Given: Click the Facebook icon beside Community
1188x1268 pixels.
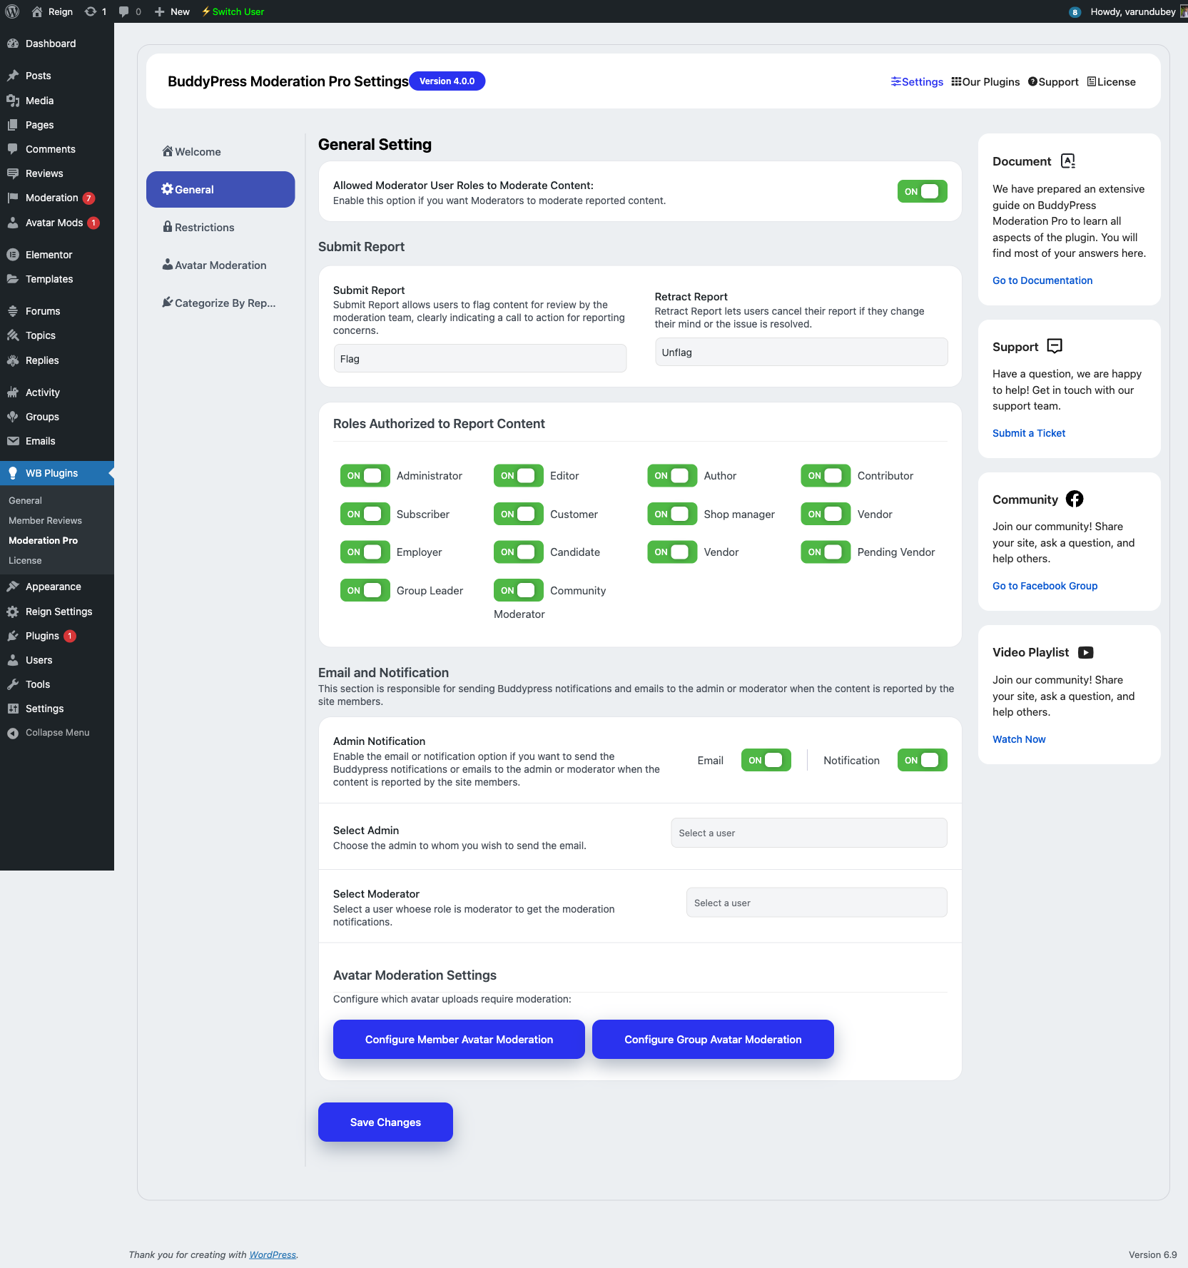Looking at the screenshot, I should click(x=1075, y=499).
